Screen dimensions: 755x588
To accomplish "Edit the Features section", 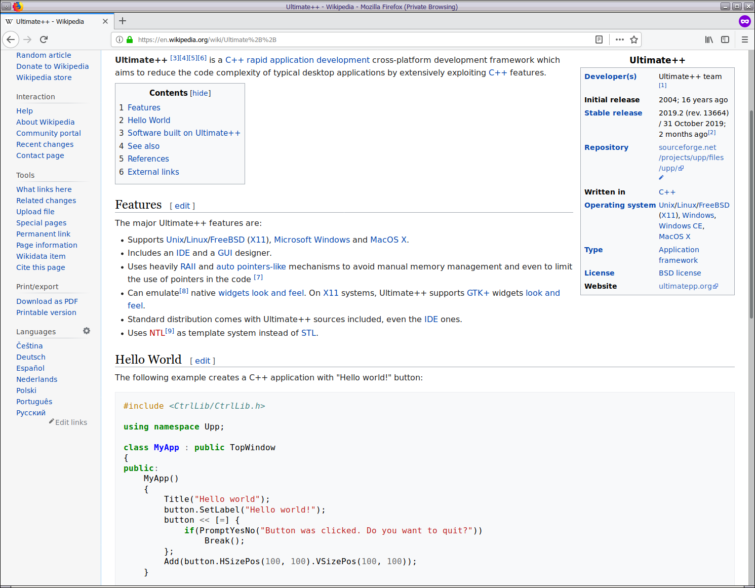I will click(182, 206).
